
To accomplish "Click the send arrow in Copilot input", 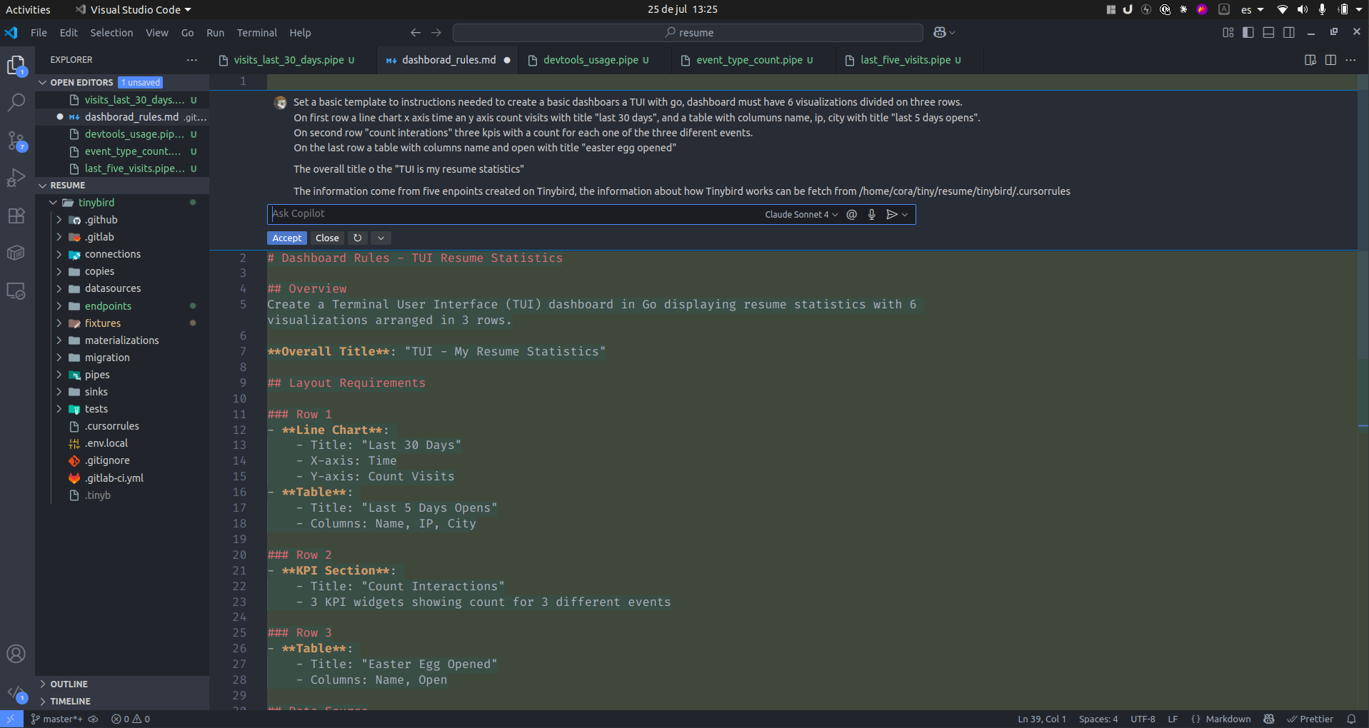I will [891, 214].
